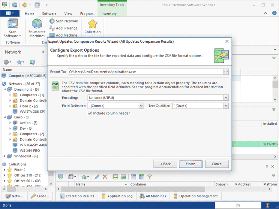The image size is (279, 209).
Task: Open the Operation Management tab
Action: pyautogui.click(x=195, y=196)
